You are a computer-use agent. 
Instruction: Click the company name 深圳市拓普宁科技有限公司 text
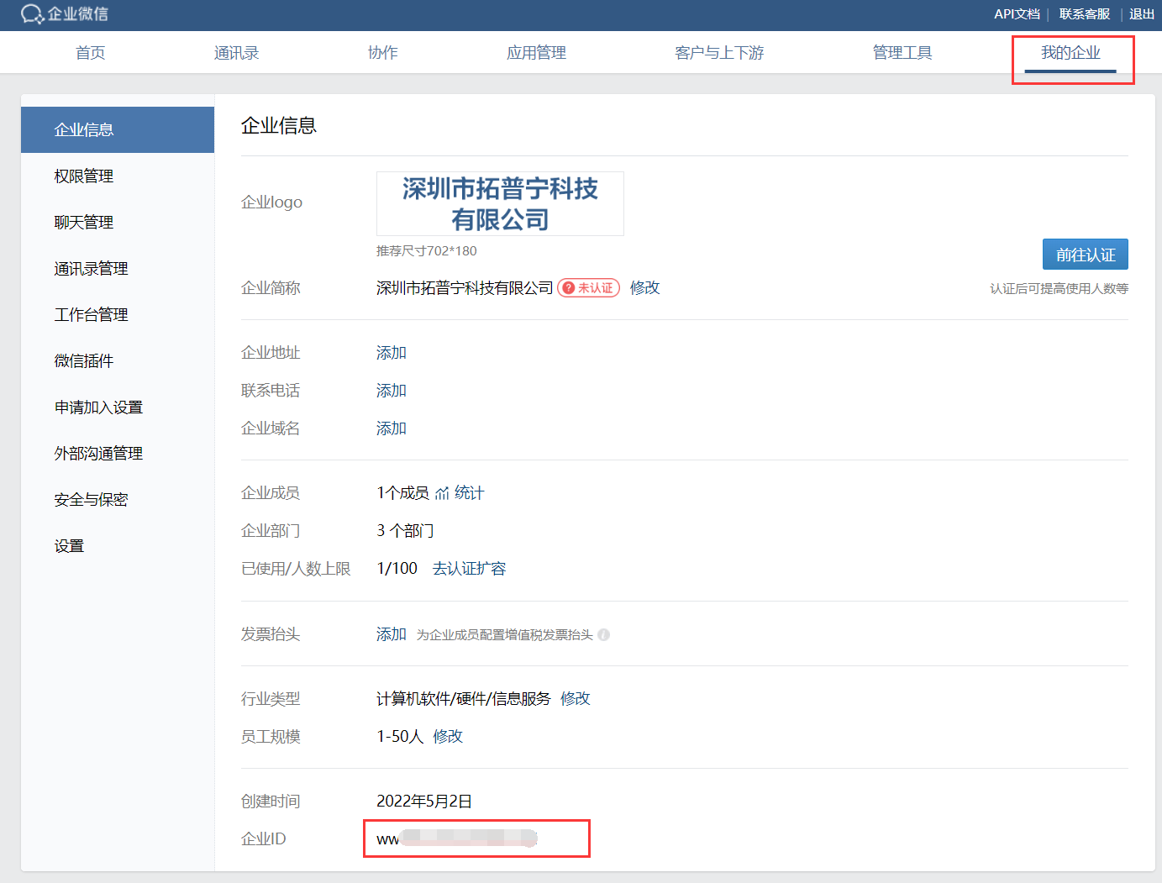pyautogui.click(x=465, y=288)
